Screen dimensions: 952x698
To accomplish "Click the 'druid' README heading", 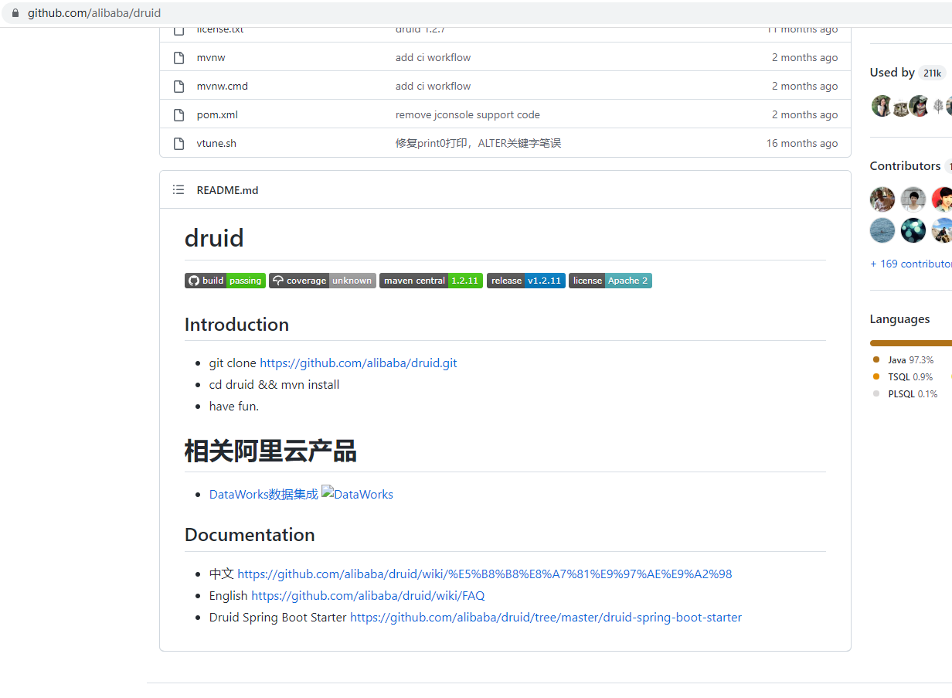I will 214,238.
